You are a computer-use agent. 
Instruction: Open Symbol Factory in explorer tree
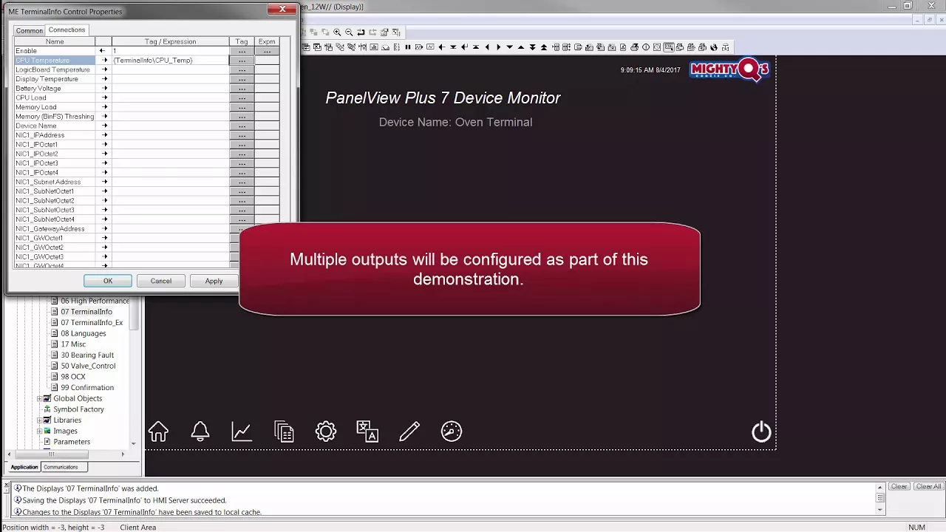click(78, 409)
